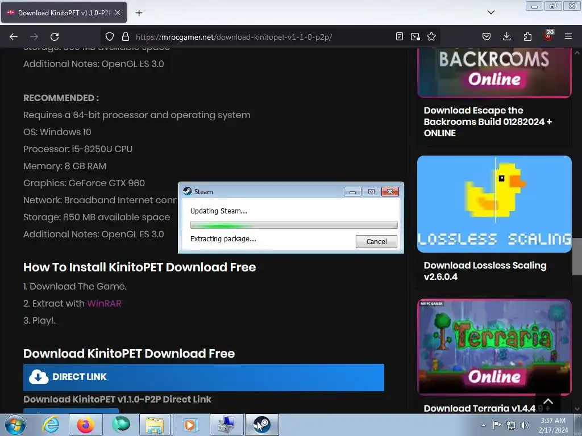Restore the Firefox window size
The width and height of the screenshot is (582, 436).
point(552,6)
